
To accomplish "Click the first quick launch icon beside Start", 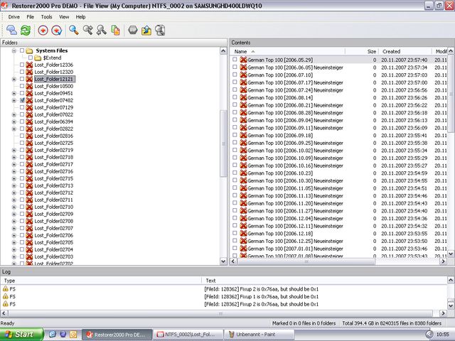I will [53, 335].
